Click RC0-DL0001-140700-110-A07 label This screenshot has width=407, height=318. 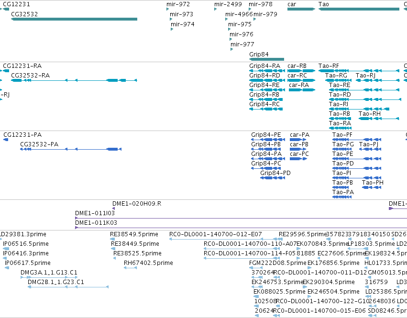tap(250, 244)
